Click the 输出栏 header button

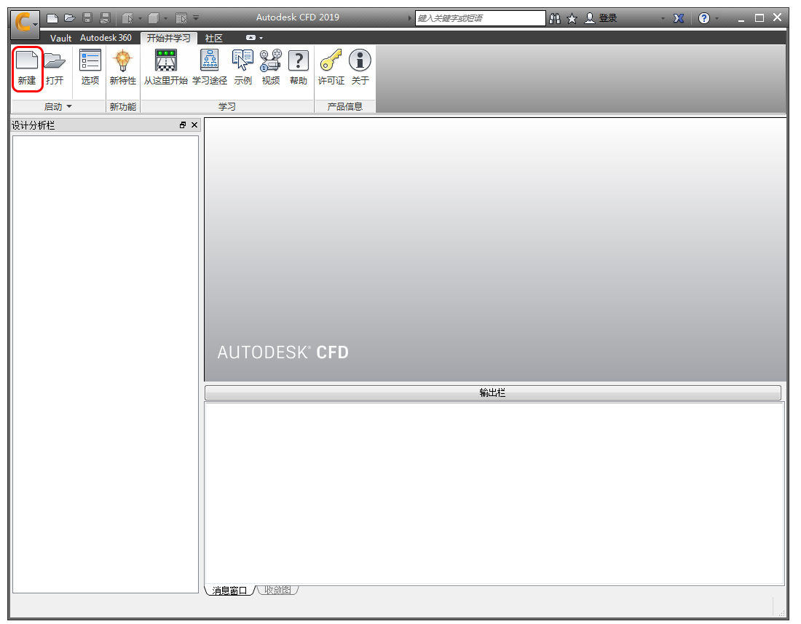[x=492, y=392]
